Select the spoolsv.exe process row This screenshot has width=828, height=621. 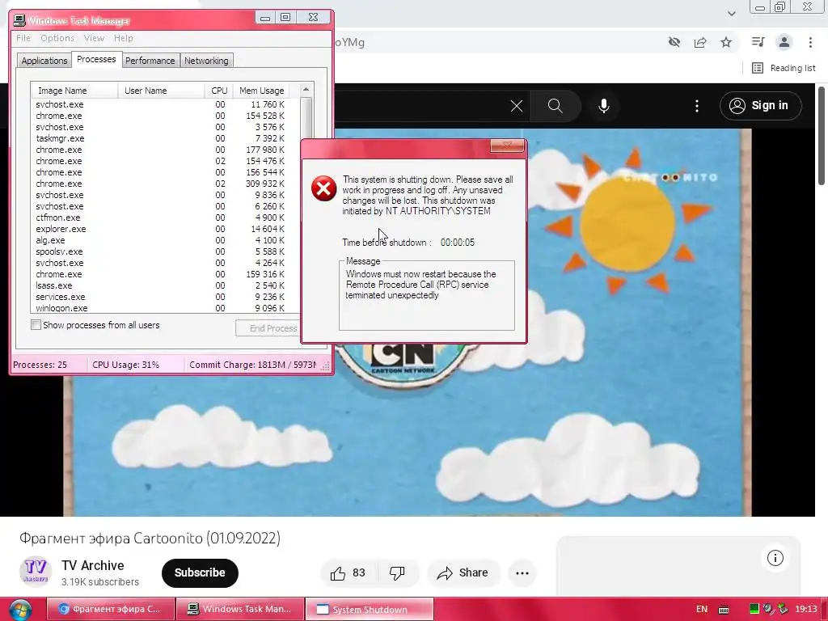[165, 251]
